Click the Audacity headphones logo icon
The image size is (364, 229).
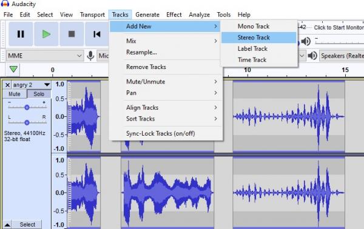tap(5, 4)
